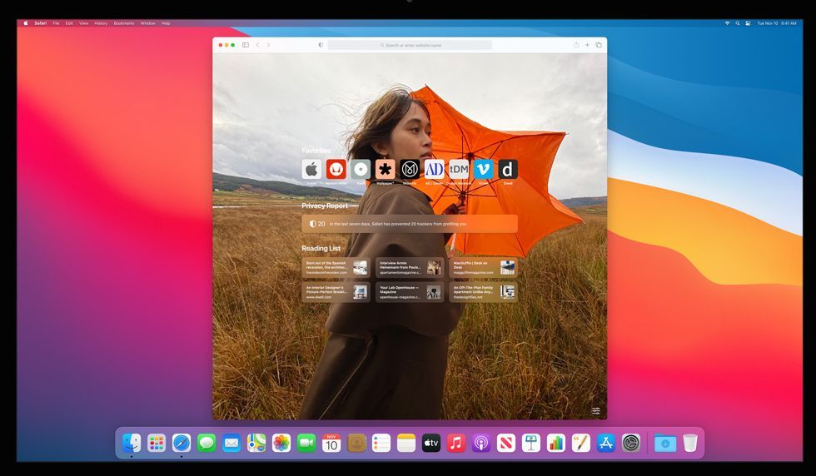Open the tDM Design Museum favorite

coord(459,169)
